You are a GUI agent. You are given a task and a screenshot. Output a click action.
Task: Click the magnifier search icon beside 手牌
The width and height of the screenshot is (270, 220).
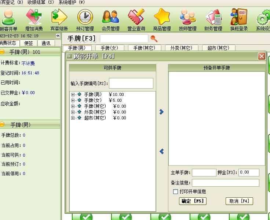[x=154, y=38]
